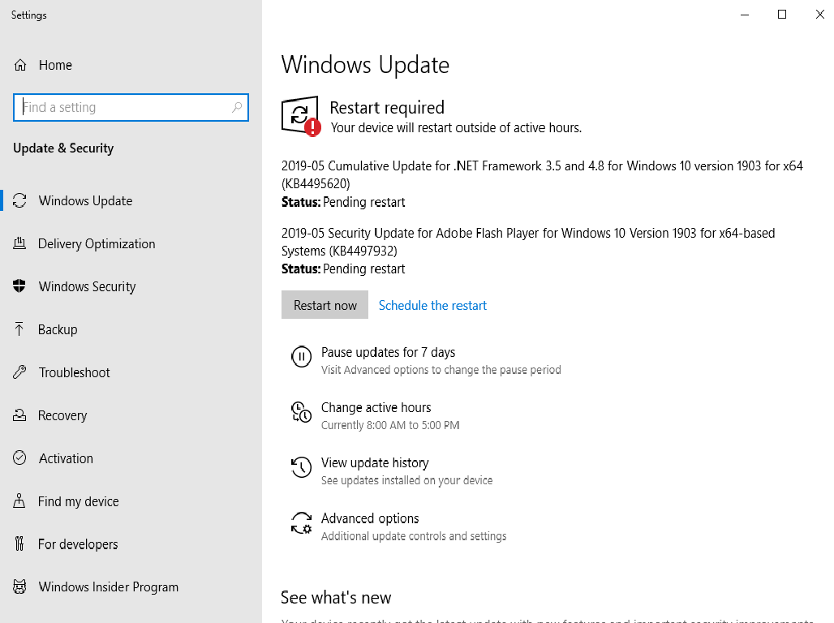Image resolution: width=834 pixels, height=623 pixels.
Task: Open Windows Insider Program page
Action: pyautogui.click(x=108, y=586)
